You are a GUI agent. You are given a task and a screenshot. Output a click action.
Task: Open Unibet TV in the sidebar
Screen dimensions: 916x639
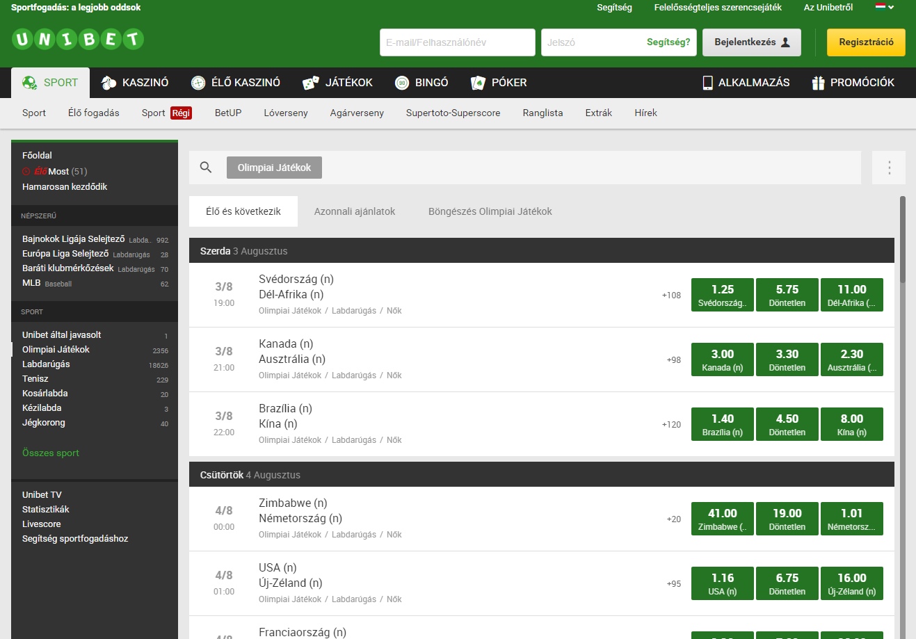42,494
